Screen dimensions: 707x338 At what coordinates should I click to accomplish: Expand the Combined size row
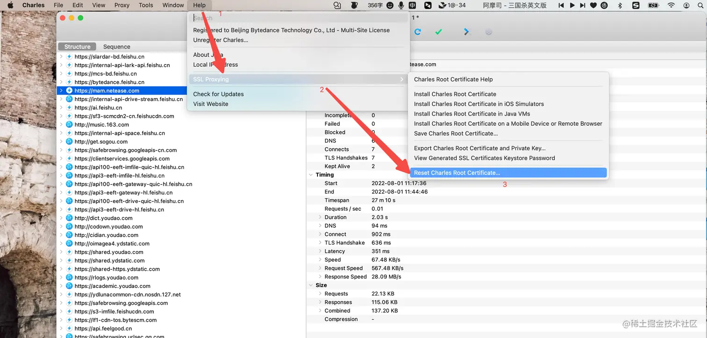[320, 311]
